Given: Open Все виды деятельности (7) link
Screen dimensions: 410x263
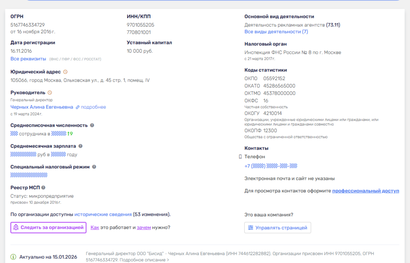Looking at the screenshot, I should point(276,32).
